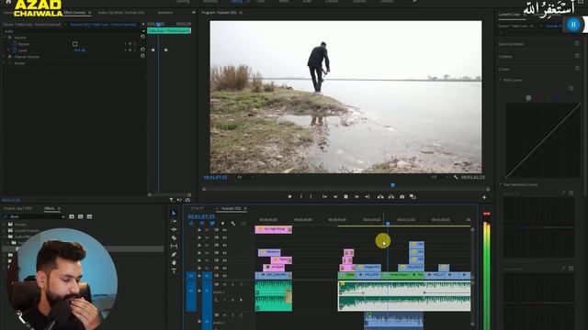Toggle visibility eye of top video track

coord(224,230)
